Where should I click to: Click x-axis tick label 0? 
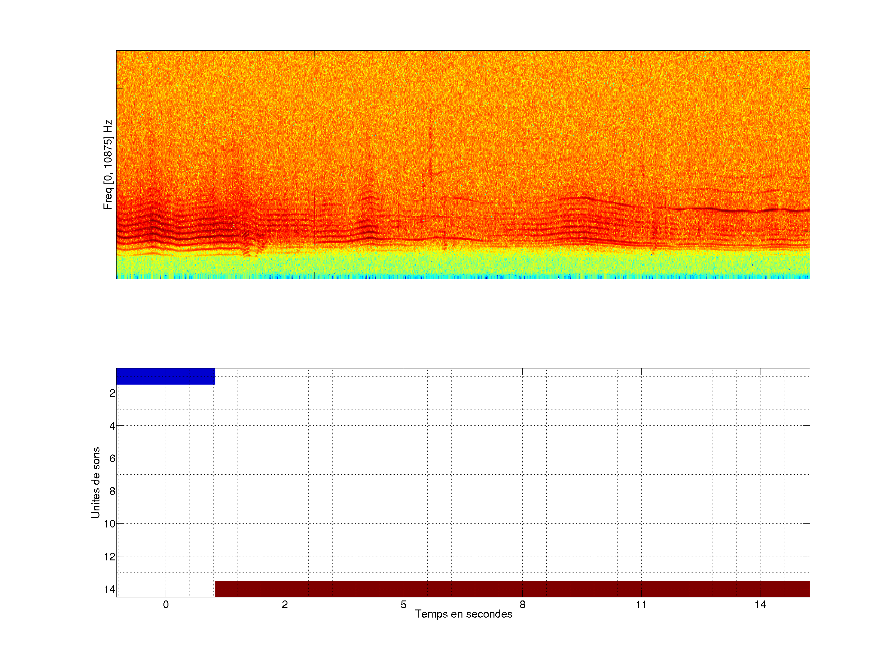pos(166,605)
